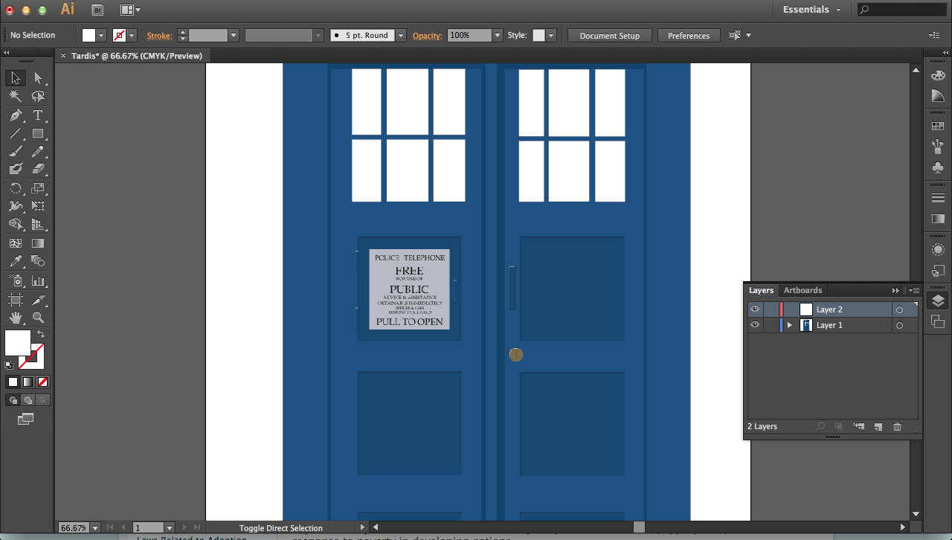This screenshot has width=952, height=540.
Task: Open the artboard navigation dropdown
Action: point(170,528)
